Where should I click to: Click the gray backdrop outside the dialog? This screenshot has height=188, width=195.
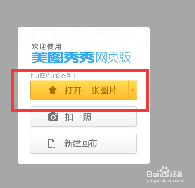[x=172, y=83]
